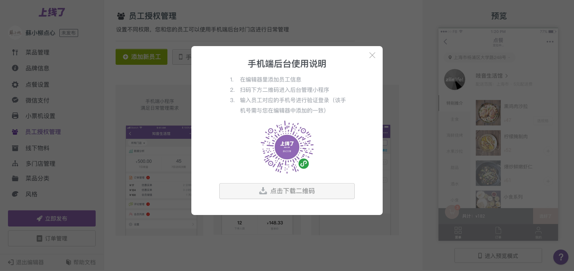Click 退出编辑器 link
The image size is (574, 271).
(x=26, y=262)
